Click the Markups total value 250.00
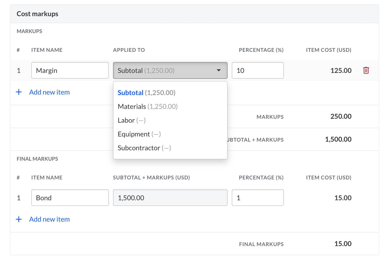 pos(341,116)
